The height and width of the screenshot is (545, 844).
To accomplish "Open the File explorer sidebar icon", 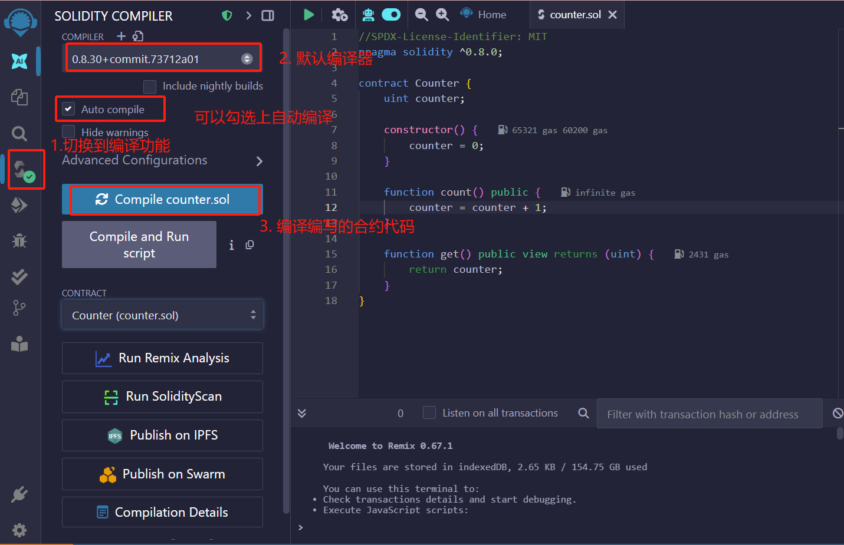I will (x=19, y=97).
